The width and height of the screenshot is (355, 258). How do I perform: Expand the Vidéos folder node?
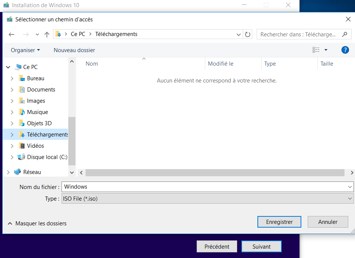pos(12,146)
